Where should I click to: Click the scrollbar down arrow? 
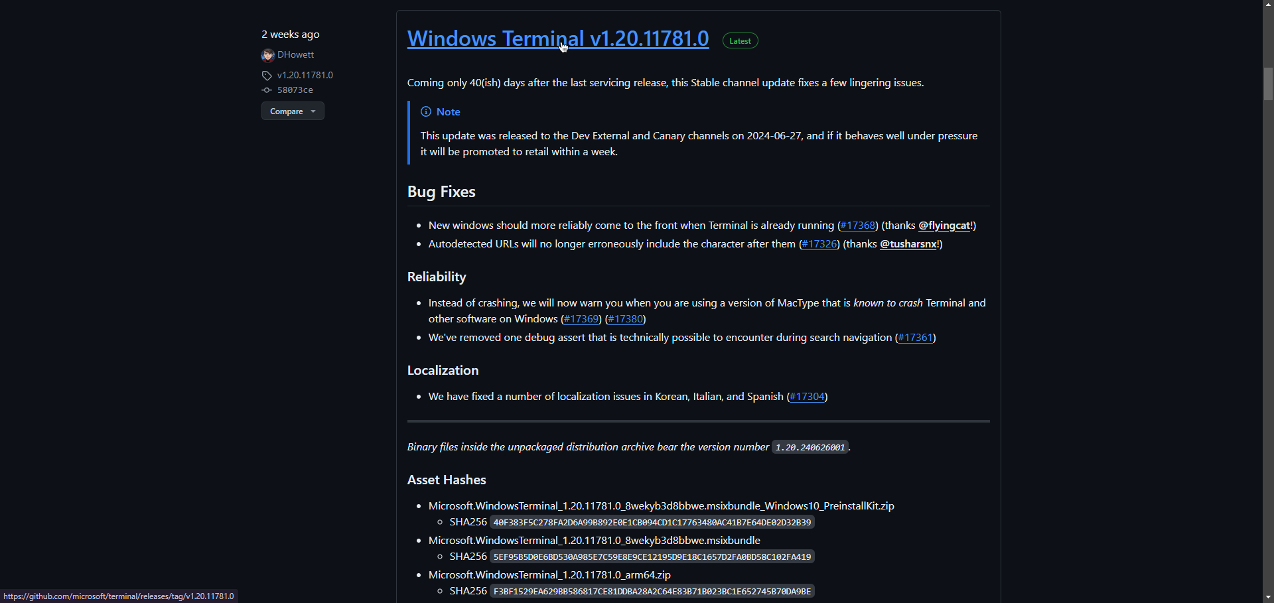[x=1268, y=597]
